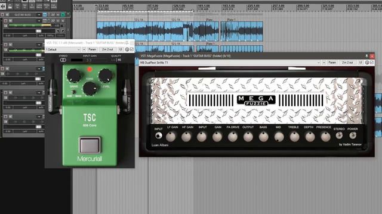Viewport: 382px width, 214px height.
Task: Open '2 in 2 out' routing in TSC window
Action: (x=107, y=49)
